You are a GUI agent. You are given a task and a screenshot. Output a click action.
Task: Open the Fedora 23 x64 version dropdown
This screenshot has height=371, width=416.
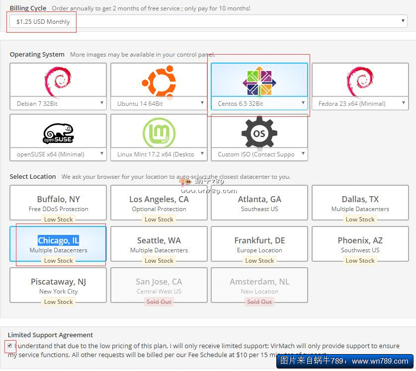[x=360, y=103]
